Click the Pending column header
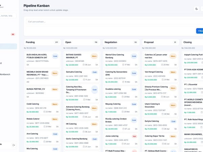 42,42
